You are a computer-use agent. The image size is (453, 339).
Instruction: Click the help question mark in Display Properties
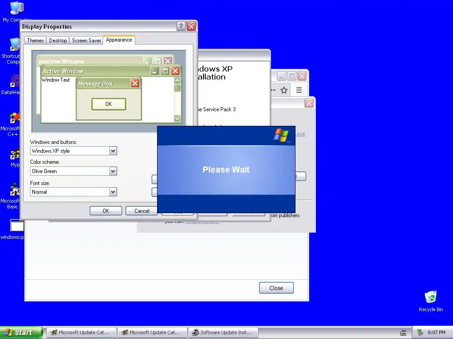[181, 26]
